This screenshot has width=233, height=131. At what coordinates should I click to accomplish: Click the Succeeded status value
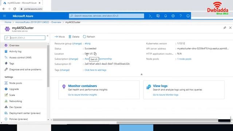pyautogui.click(x=90, y=48)
